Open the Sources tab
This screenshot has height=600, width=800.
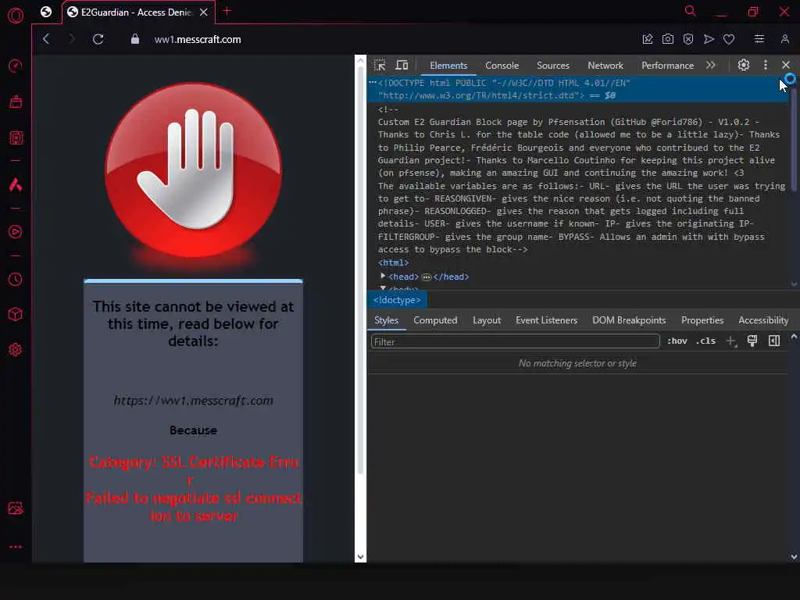553,66
